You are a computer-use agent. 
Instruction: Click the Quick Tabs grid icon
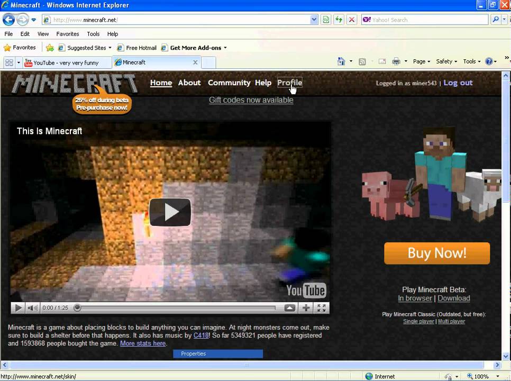[x=9, y=62]
